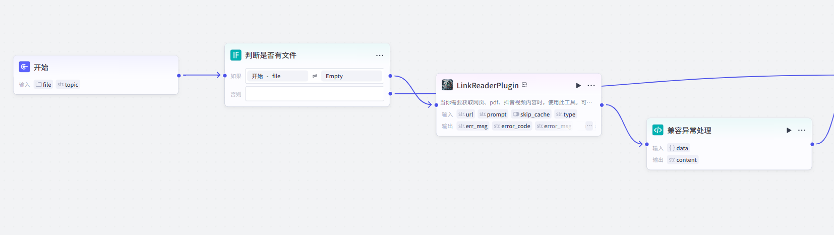The height and width of the screenshot is (235, 834).
Task: Click the IF icon of 判断是否有文件 node
Action: [x=235, y=55]
